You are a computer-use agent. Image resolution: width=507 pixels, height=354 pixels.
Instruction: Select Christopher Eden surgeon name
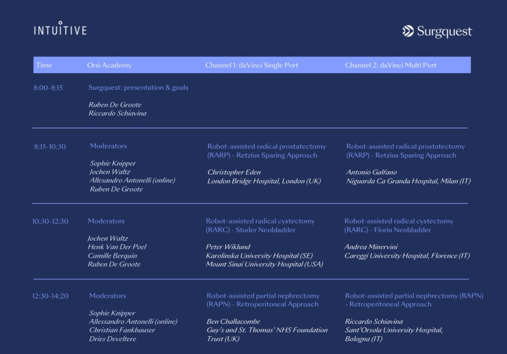click(x=234, y=172)
